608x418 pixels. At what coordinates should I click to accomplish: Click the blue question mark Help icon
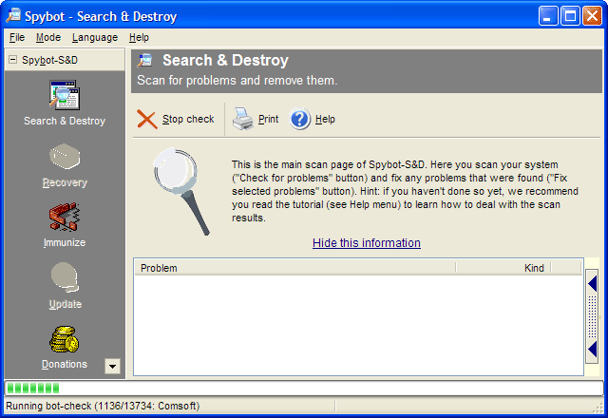point(300,119)
